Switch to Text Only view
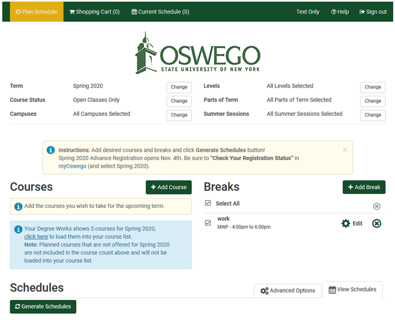 [308, 12]
